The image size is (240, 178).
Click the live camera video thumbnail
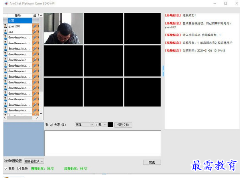click(x=63, y=28)
